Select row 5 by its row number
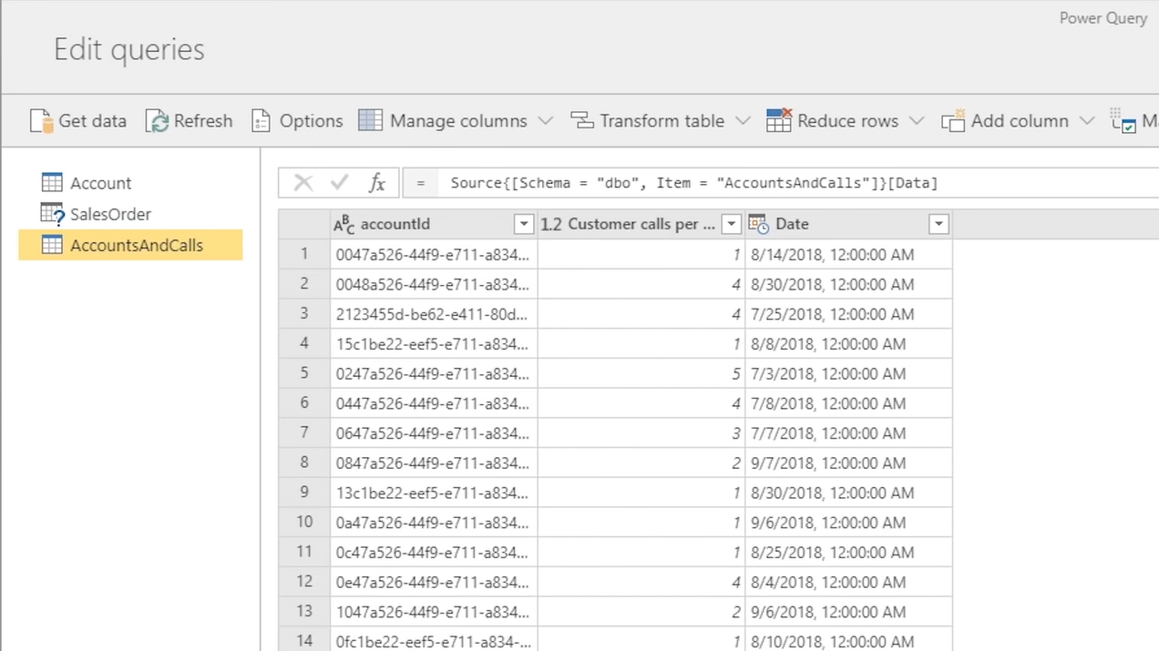This screenshot has width=1159, height=651. 304,373
